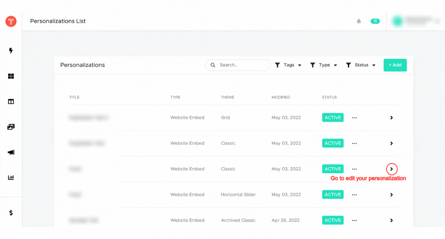445x239 pixels.
Task: Click the green 11 notification badge
Action: [375, 21]
